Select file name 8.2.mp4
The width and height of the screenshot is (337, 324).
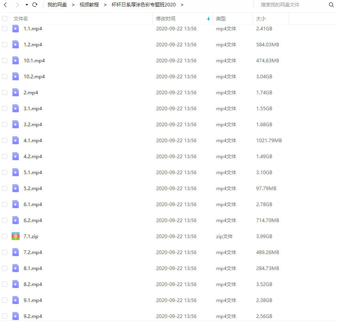pyautogui.click(x=33, y=284)
